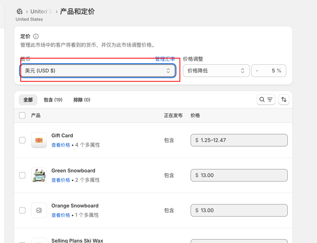
Task: Open the Gift Card product thumbnail
Action: [39, 140]
